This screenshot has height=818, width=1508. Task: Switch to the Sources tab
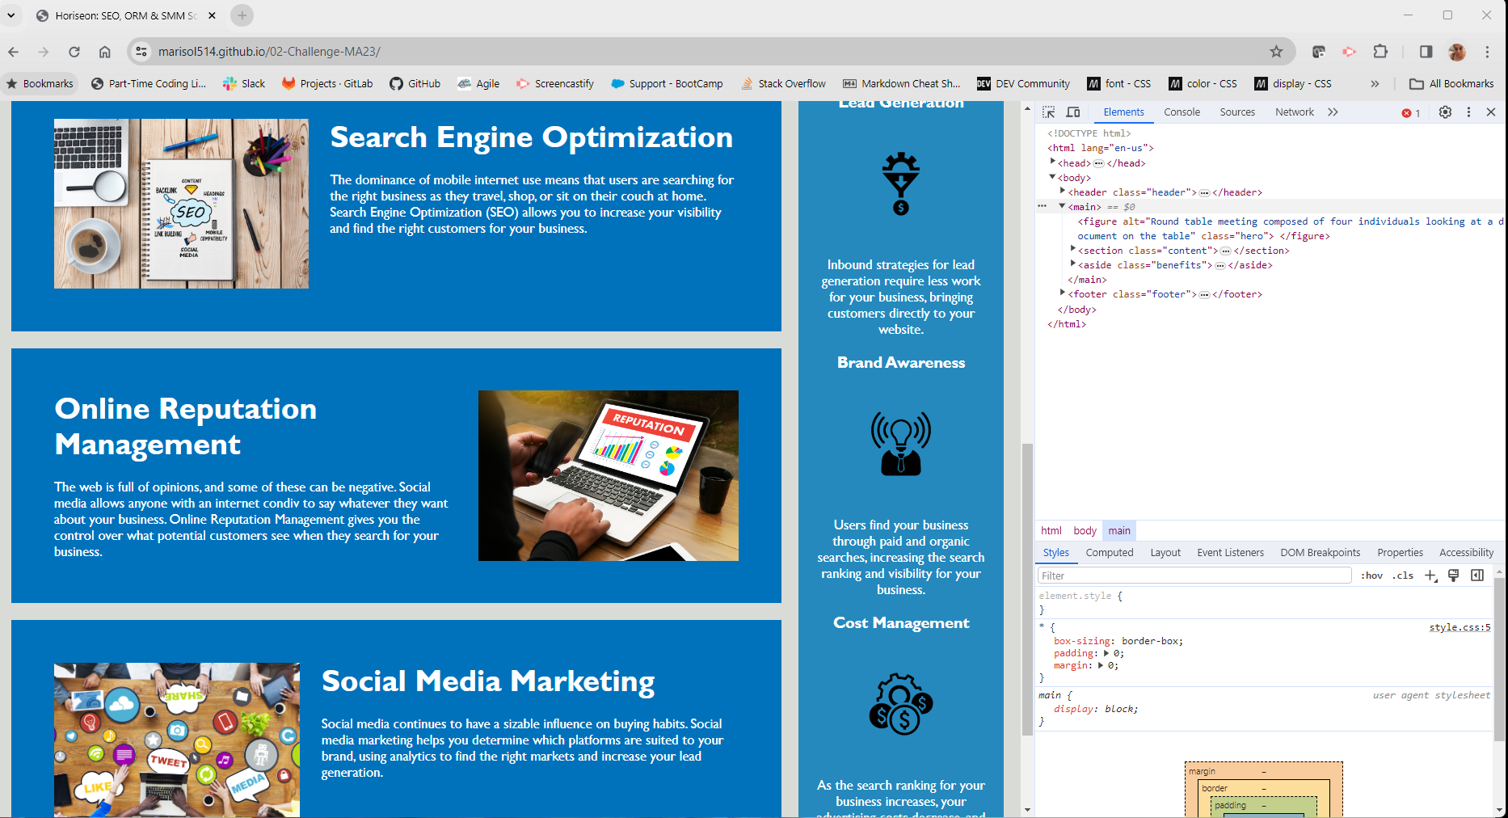(x=1237, y=112)
